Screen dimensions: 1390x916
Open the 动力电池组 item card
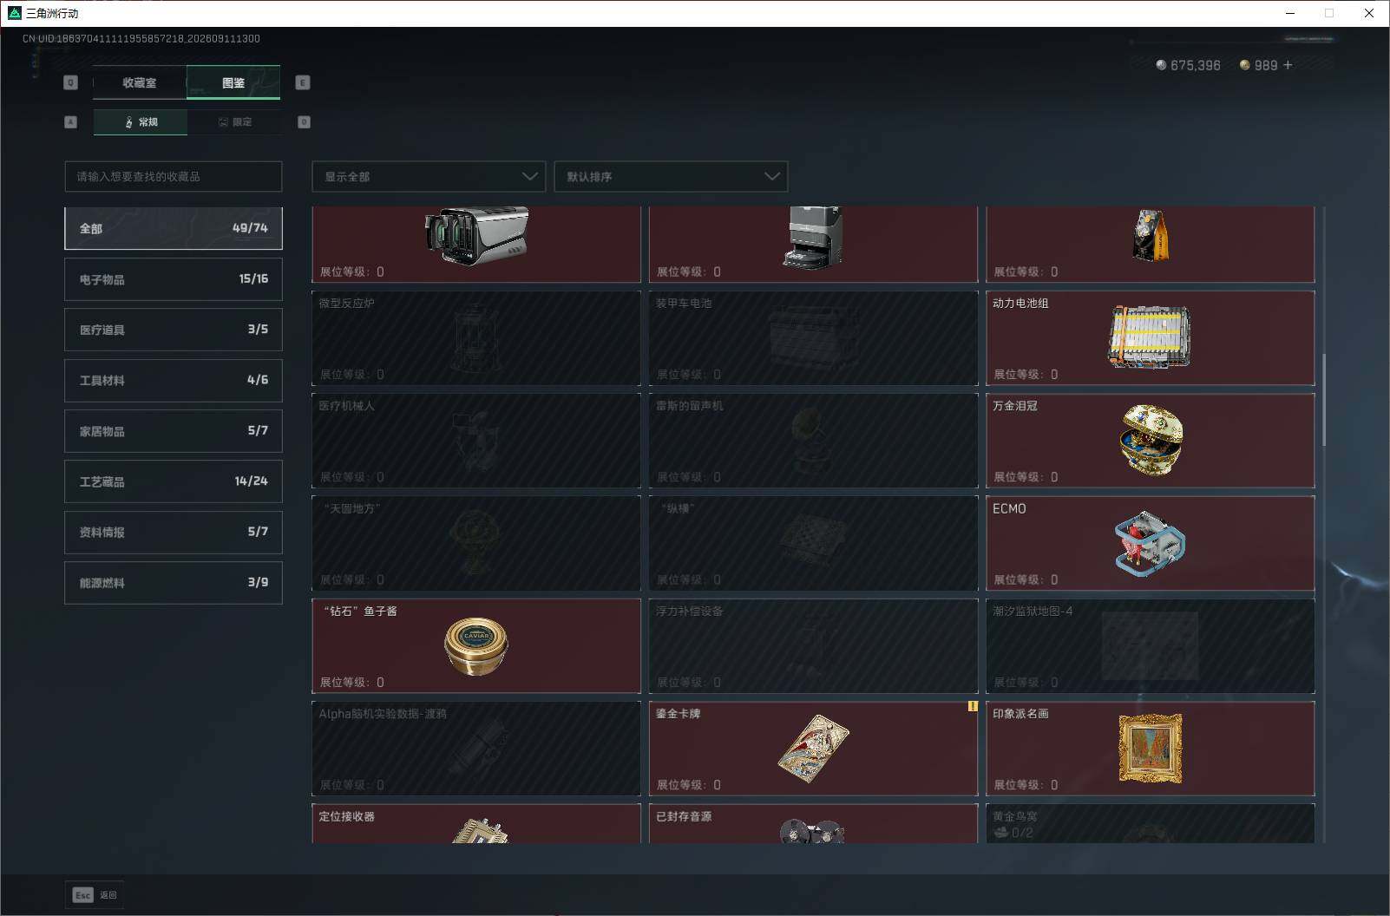tap(1150, 337)
